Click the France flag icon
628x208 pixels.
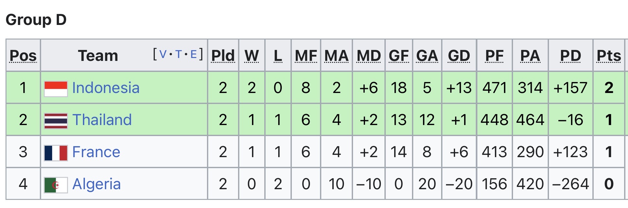tap(56, 153)
